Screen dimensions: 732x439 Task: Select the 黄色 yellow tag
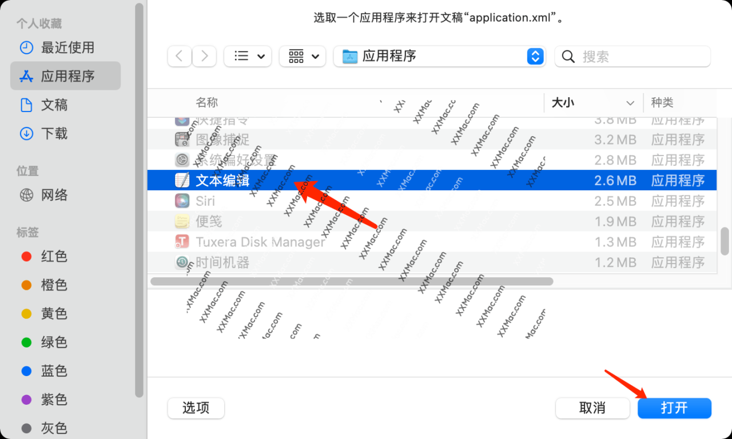44,313
